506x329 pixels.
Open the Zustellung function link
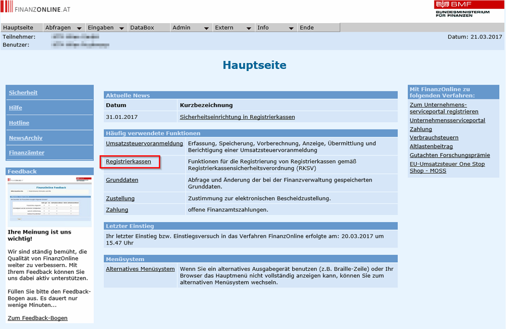point(120,198)
